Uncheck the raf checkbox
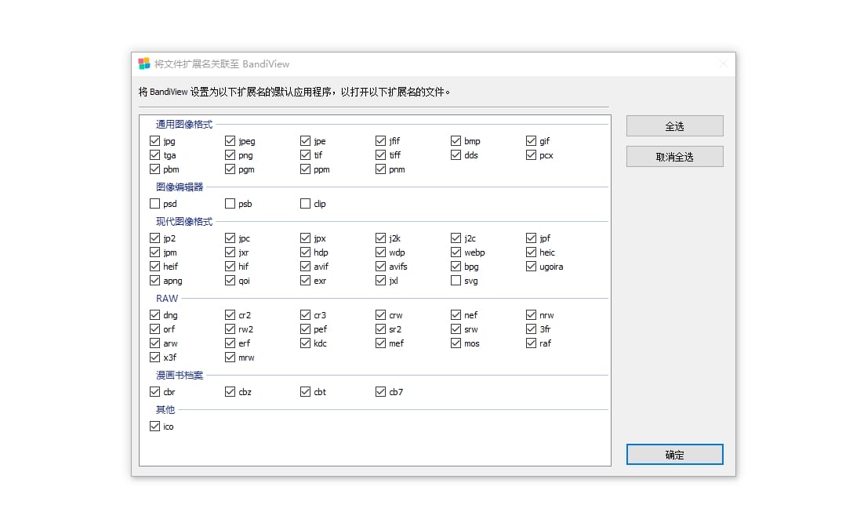 (531, 343)
